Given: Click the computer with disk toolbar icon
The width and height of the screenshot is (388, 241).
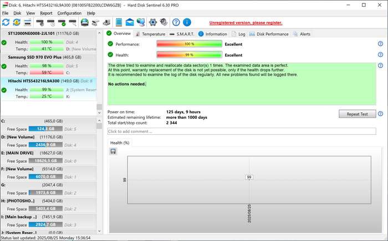Looking at the screenshot, I should point(106,23).
